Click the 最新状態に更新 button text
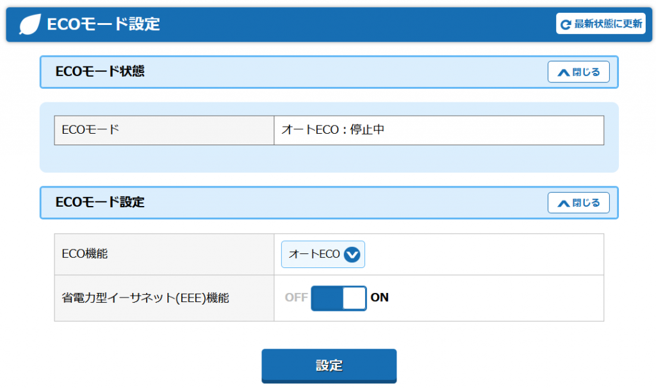 point(608,24)
